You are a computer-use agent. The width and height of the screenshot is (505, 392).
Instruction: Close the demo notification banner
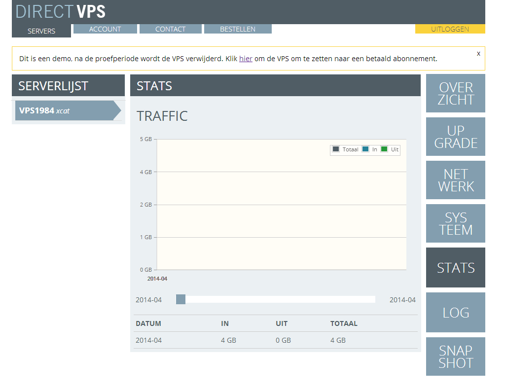tap(478, 54)
